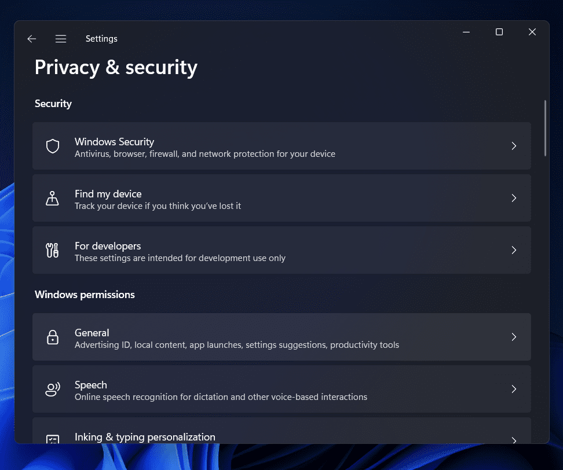Open Inking & typing personalization
Viewport: 563px width, 470px height.
point(145,437)
